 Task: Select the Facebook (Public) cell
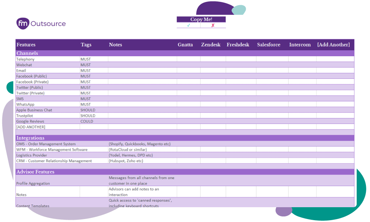[48, 76]
